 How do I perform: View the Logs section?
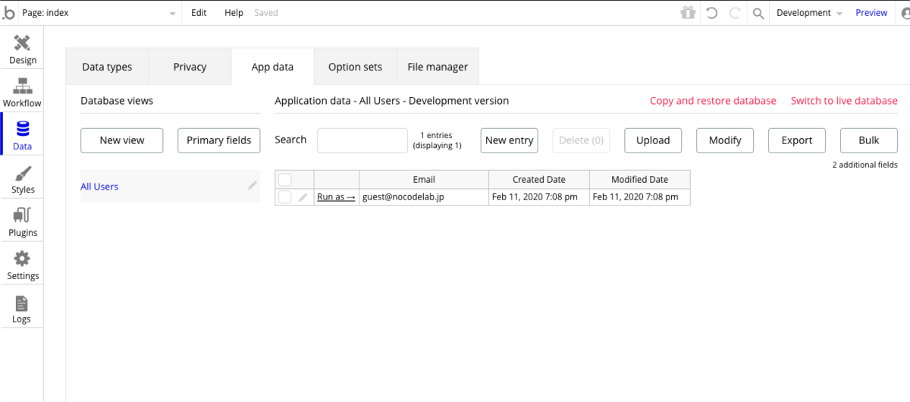[22, 309]
